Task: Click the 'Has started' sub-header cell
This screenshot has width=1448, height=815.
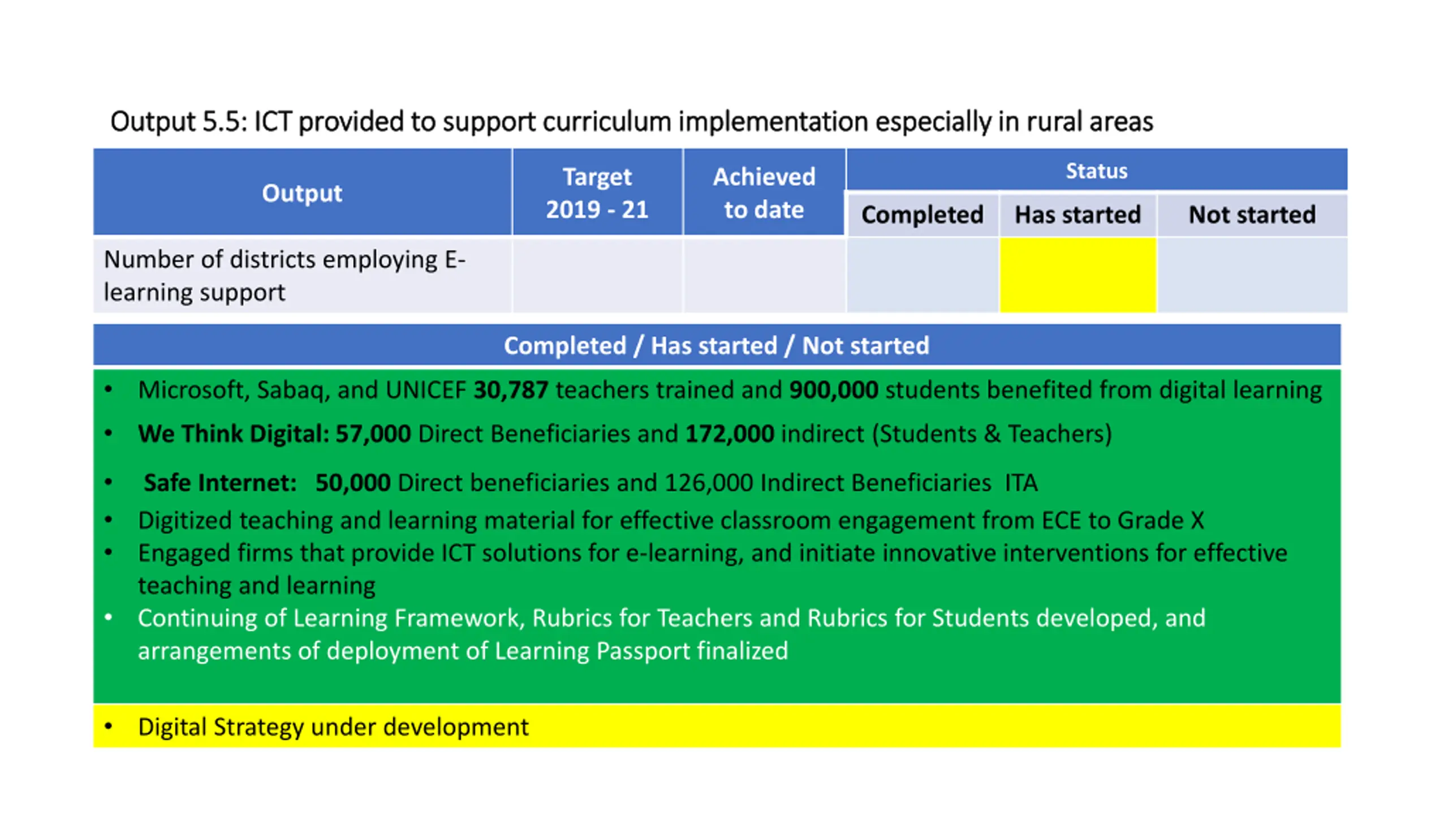Action: [1078, 215]
